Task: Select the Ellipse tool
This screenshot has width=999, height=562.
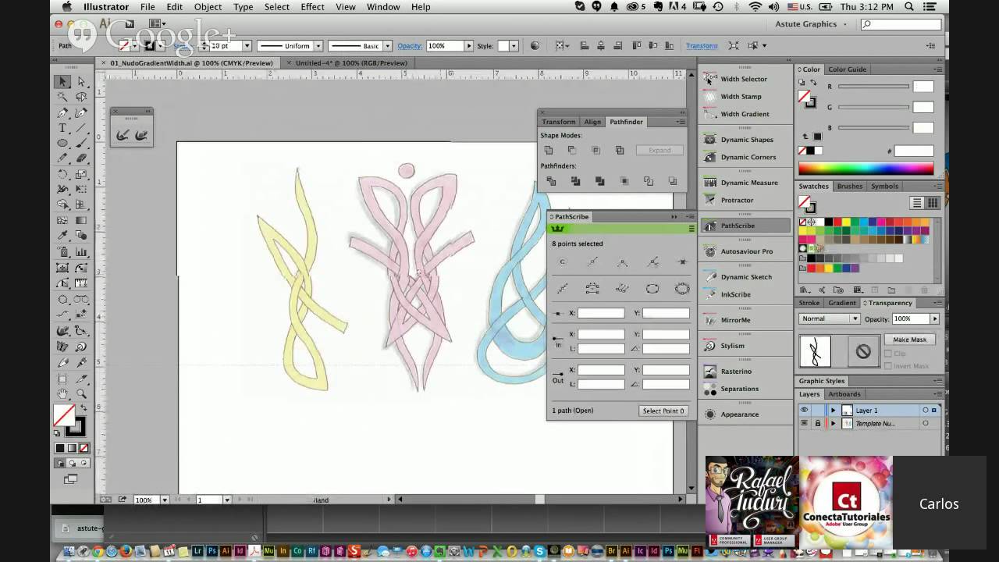Action: (62, 143)
